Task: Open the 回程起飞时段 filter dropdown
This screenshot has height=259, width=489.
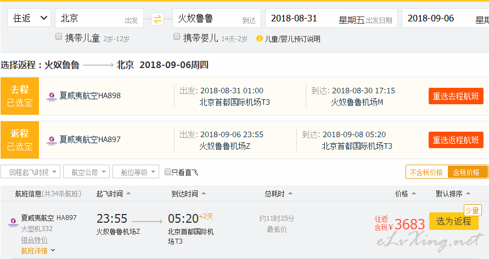Action: (30, 172)
